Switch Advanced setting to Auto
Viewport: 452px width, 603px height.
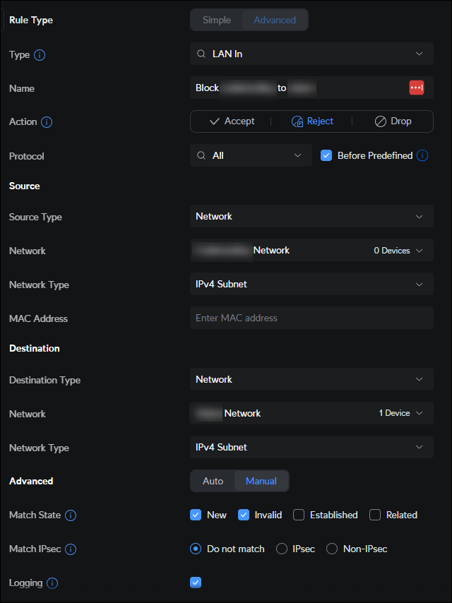(213, 481)
